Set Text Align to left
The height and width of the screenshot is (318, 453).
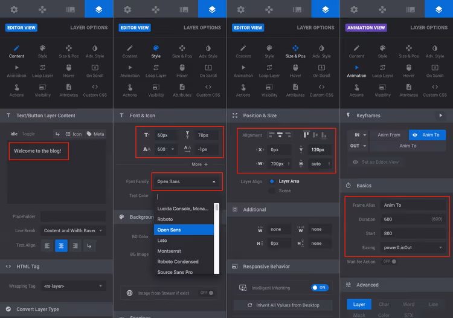click(x=47, y=245)
